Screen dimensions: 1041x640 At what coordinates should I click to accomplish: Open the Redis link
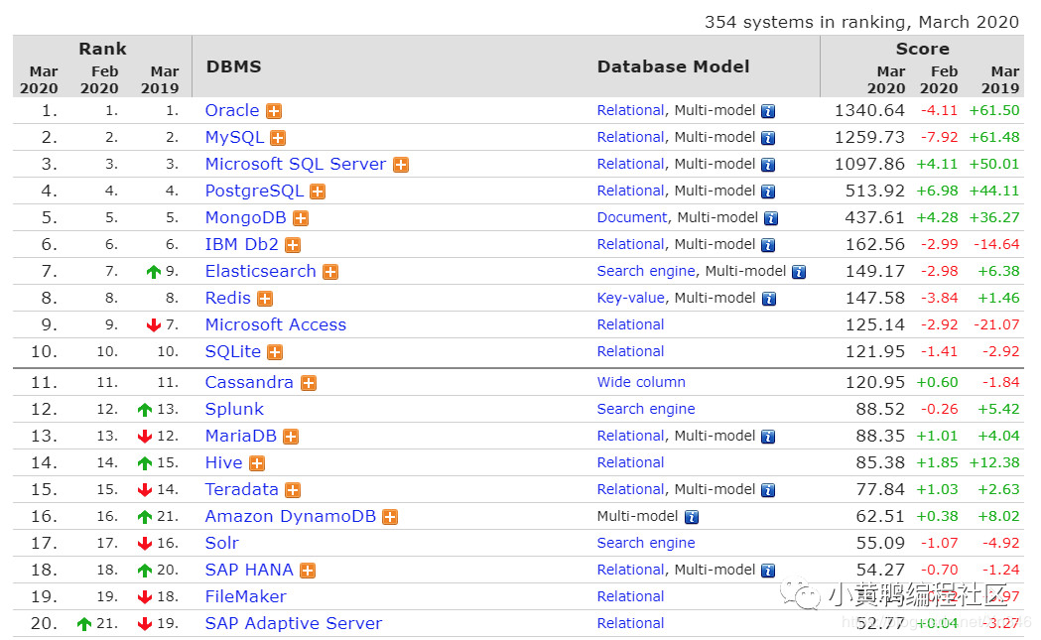[x=227, y=298]
